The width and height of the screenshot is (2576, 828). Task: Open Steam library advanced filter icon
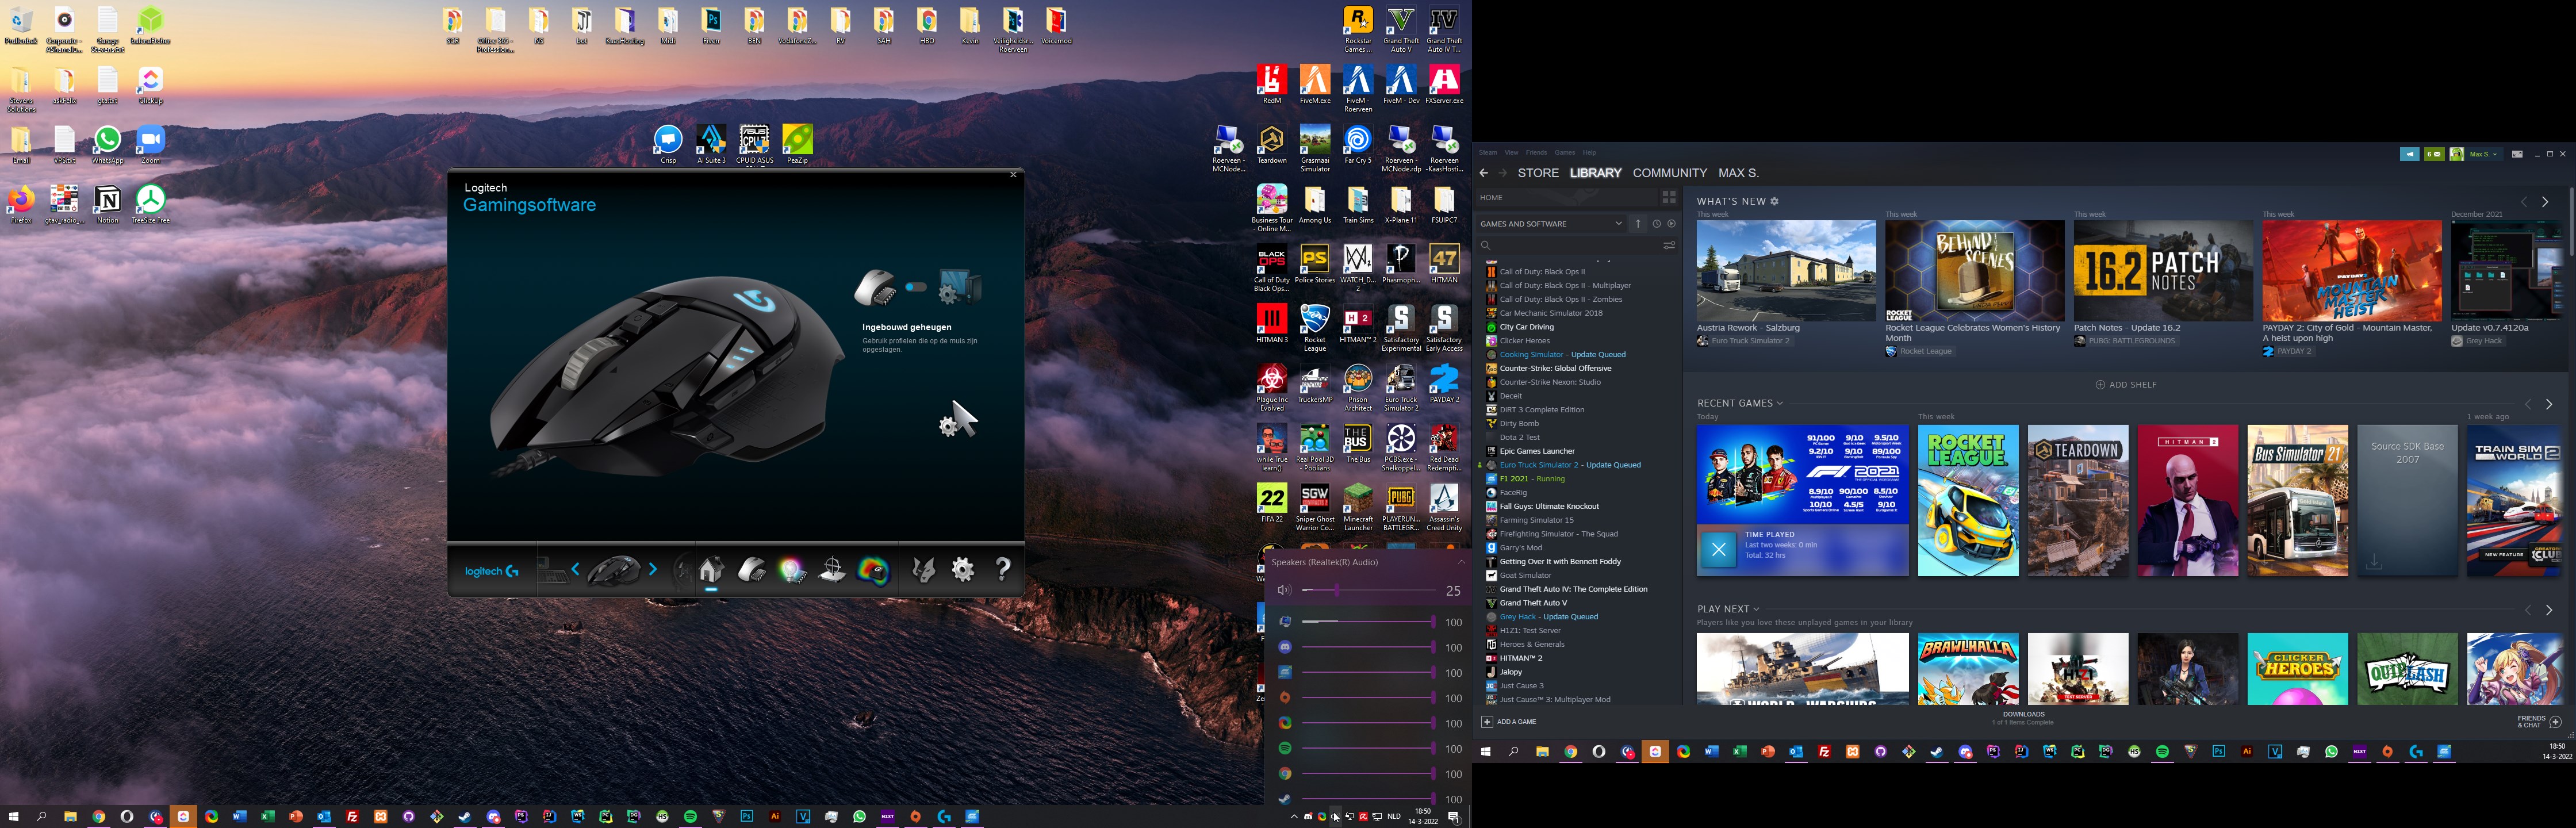(1668, 245)
